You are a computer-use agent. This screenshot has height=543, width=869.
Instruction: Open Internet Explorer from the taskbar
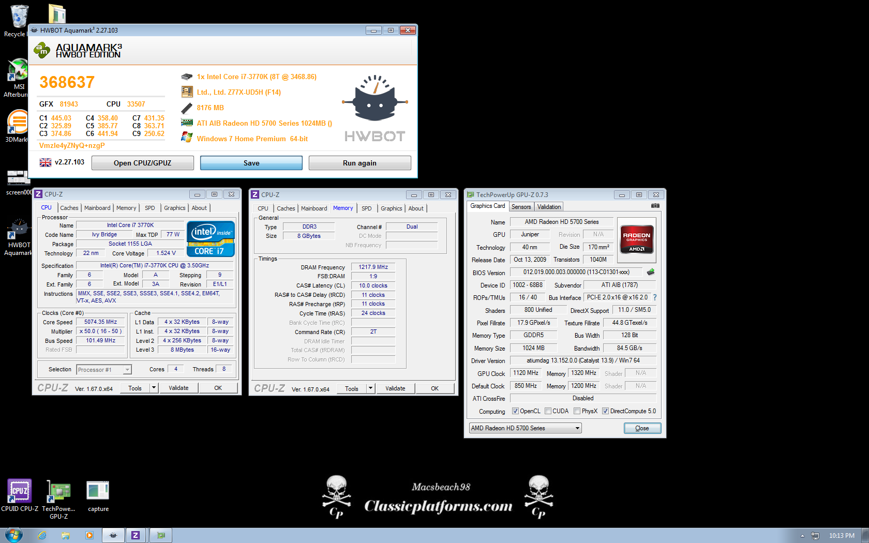tap(42, 535)
